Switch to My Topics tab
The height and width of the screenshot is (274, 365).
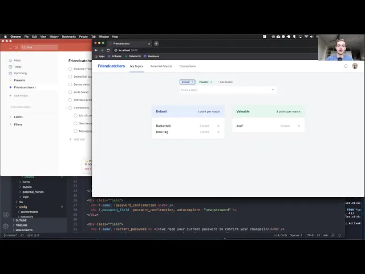136,66
